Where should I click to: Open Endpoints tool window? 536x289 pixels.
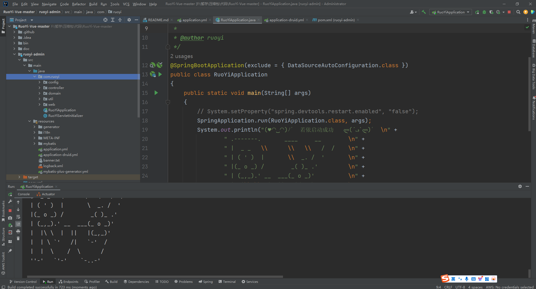pos(69,282)
